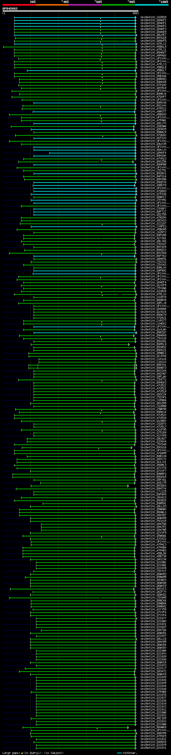This screenshot has height=755, width=171.
Task: Select hit label UniRef100_B9RLV0
Action: point(153,268)
